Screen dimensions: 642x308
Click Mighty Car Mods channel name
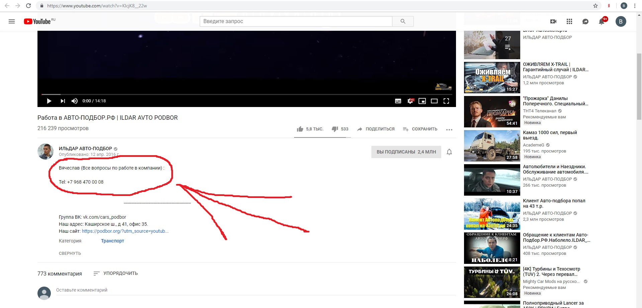point(551,282)
